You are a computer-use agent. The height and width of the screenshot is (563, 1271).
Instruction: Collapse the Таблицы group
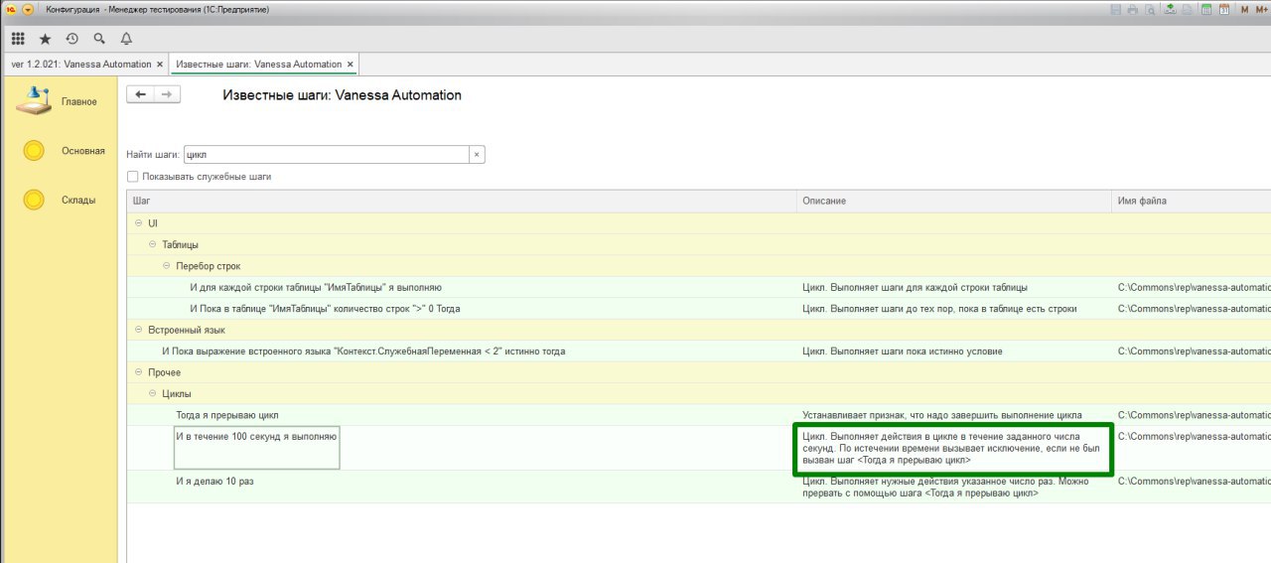point(152,244)
